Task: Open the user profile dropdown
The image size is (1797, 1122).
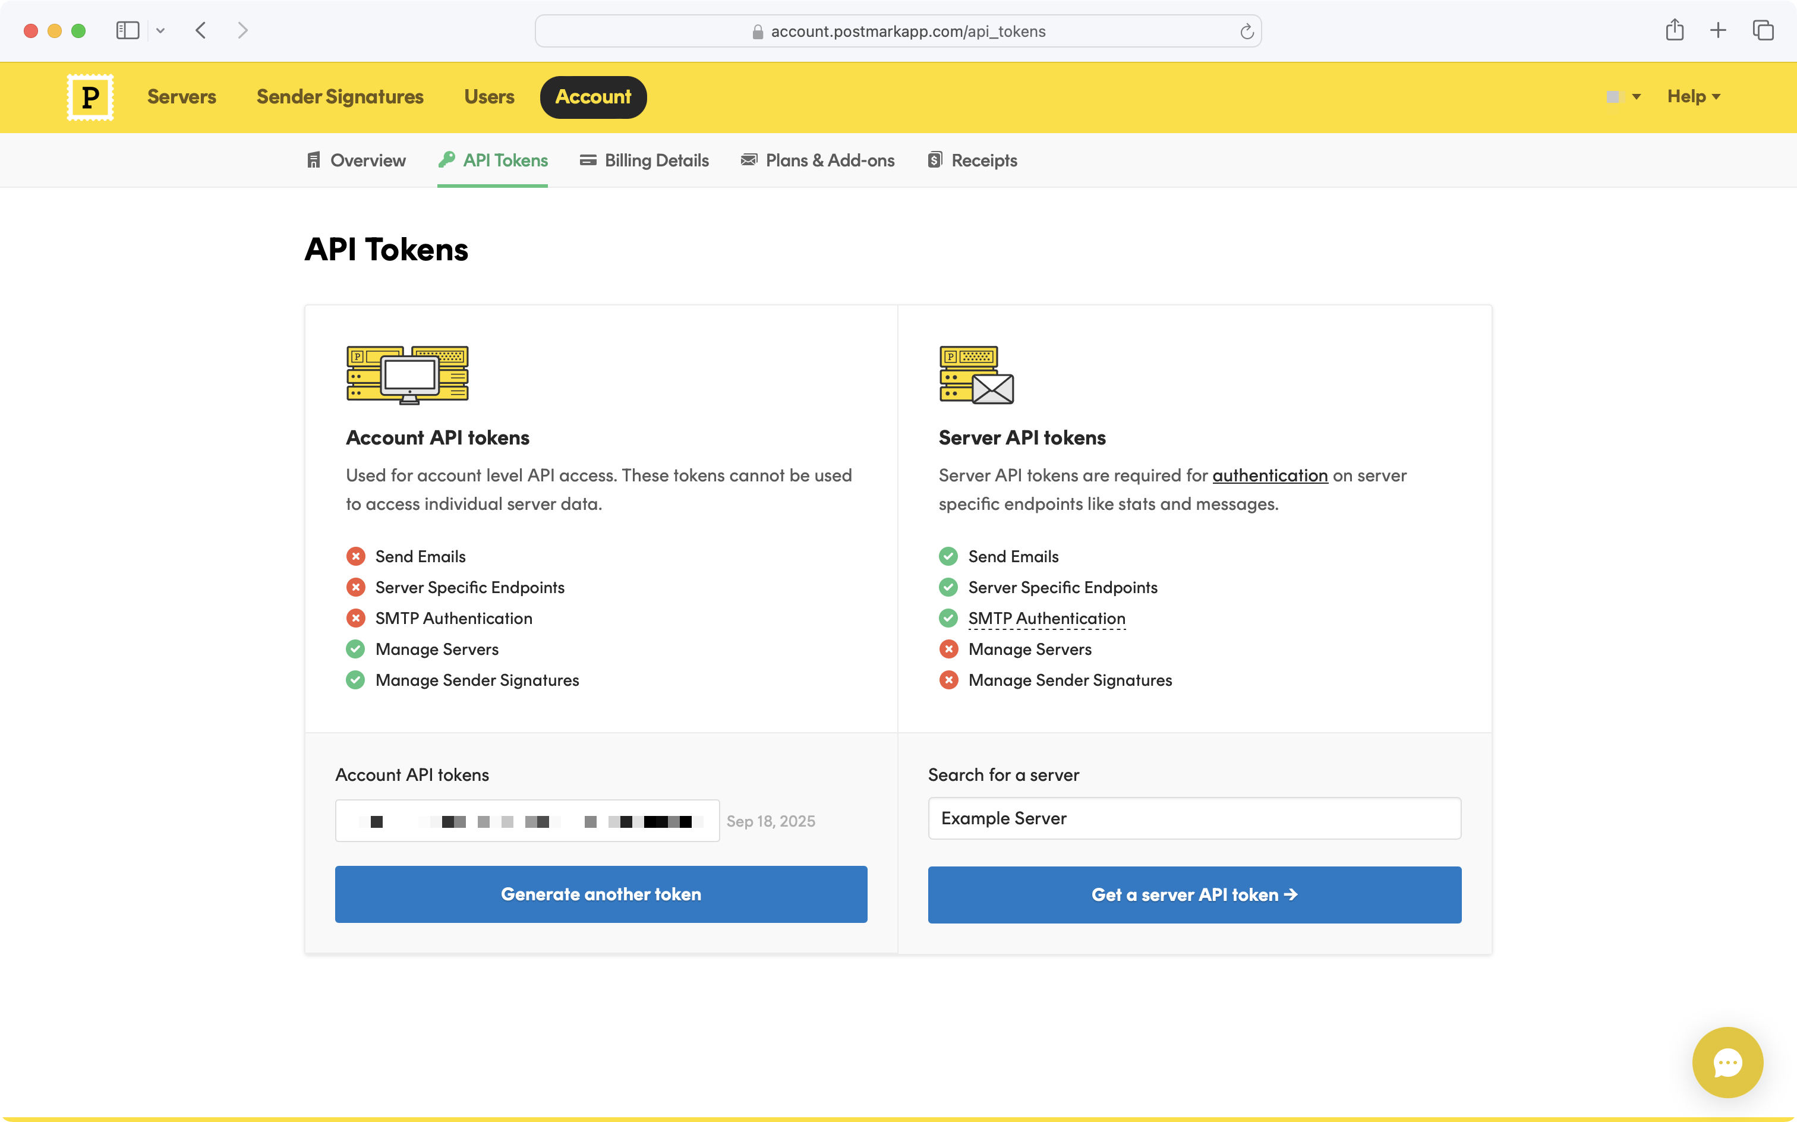Action: click(1623, 96)
